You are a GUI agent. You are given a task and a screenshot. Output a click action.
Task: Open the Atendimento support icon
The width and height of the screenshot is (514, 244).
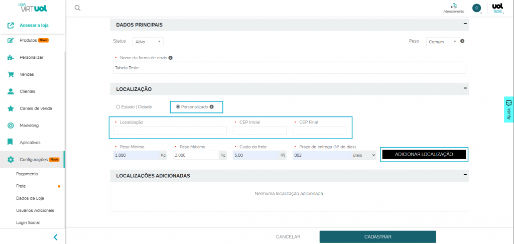pyautogui.click(x=454, y=6)
